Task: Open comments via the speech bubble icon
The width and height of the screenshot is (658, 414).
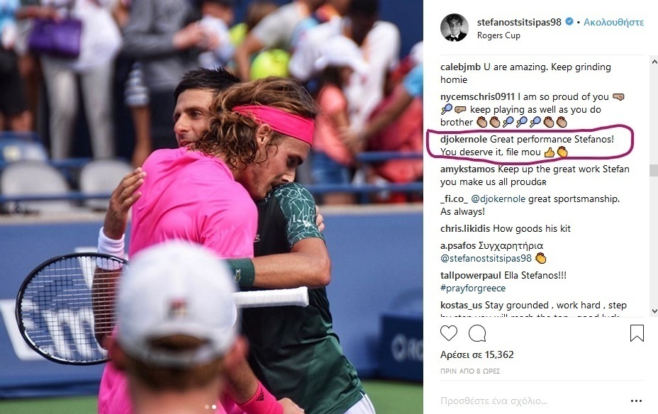Action: [x=477, y=333]
